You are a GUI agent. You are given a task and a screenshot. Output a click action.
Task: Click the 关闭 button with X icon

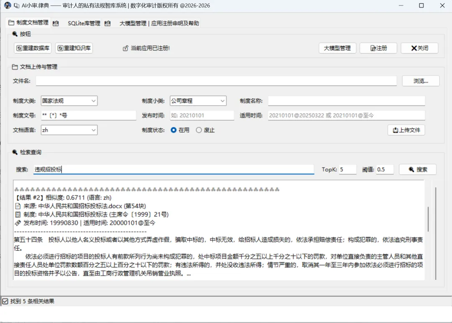click(x=419, y=48)
